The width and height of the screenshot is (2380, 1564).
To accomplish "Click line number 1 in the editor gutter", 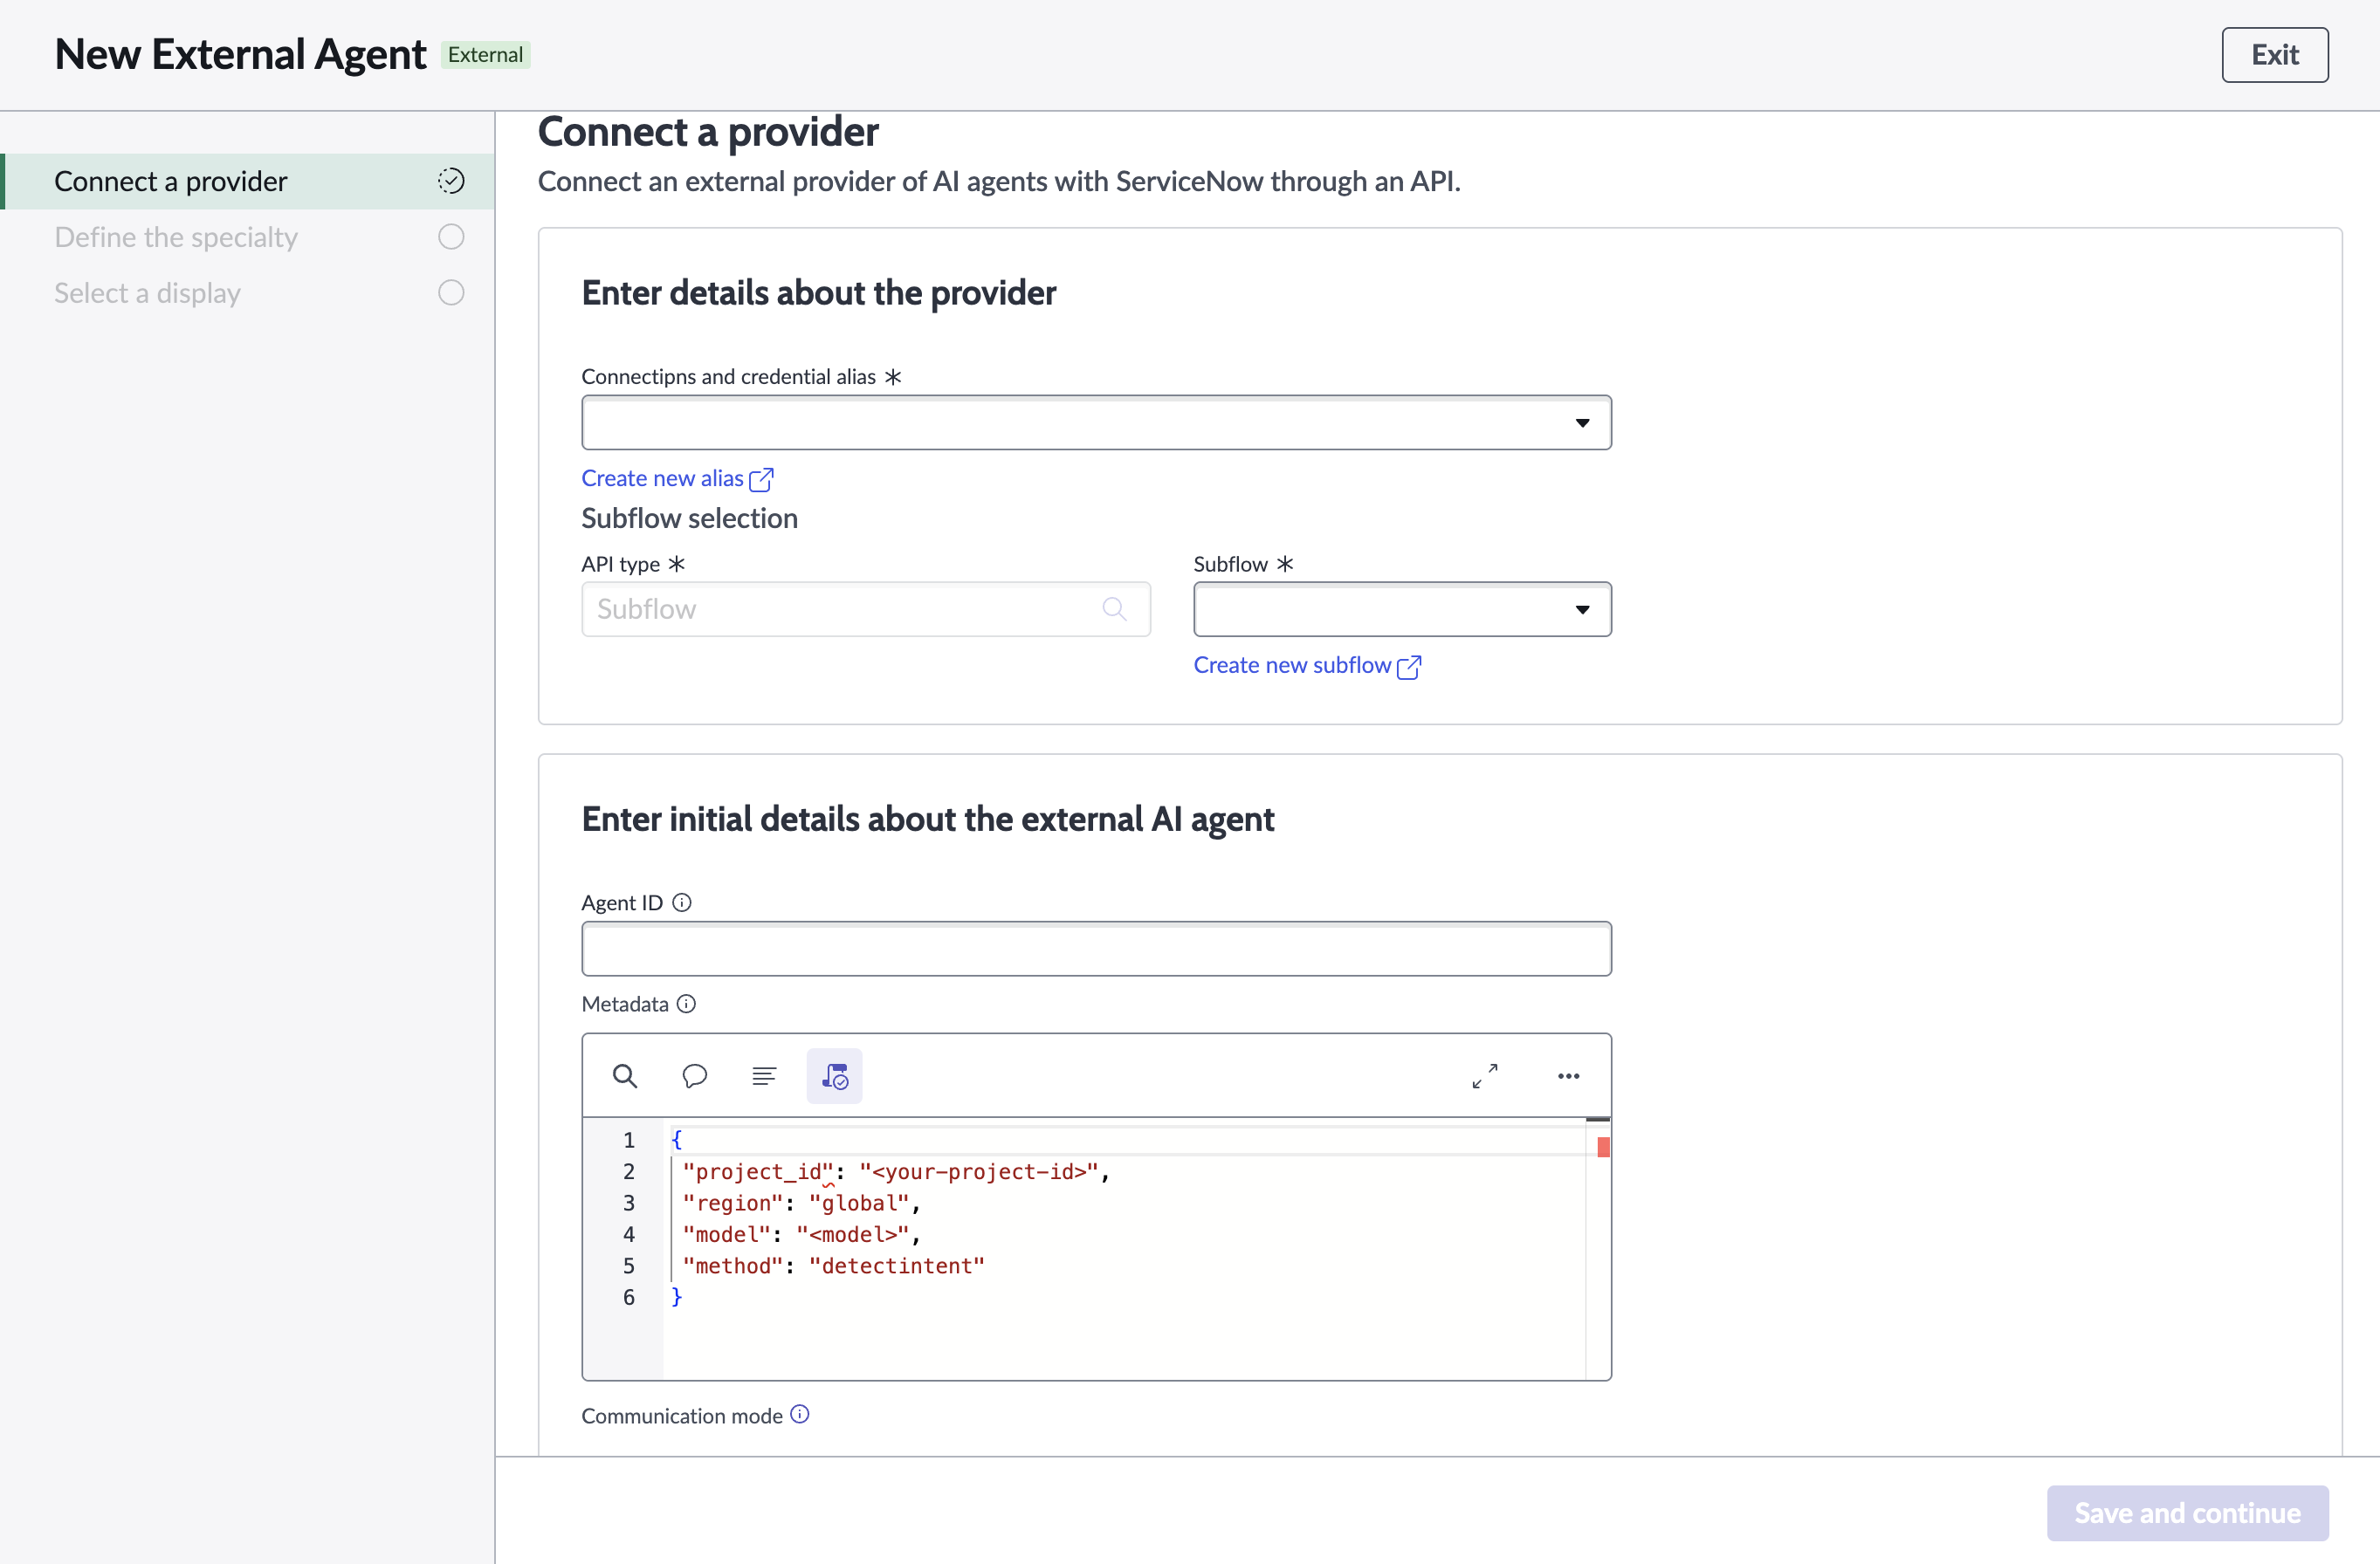I will coord(629,1140).
